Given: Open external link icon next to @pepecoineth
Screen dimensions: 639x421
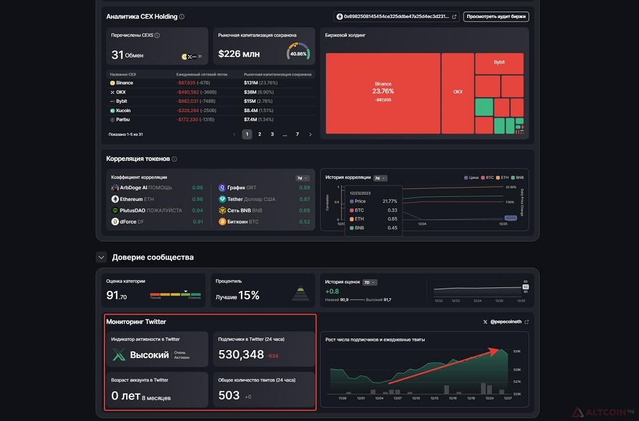Looking at the screenshot, I should click(x=526, y=322).
